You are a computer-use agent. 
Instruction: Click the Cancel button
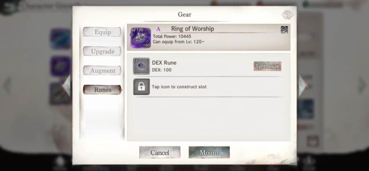160,153
